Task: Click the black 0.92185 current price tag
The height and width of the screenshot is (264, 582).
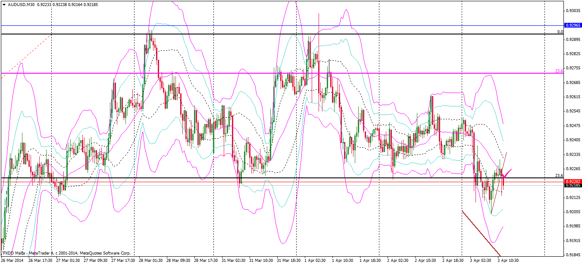Action: point(573,185)
